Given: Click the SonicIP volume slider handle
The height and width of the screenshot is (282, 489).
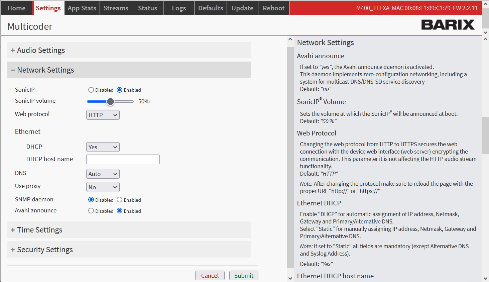Looking at the screenshot, I should click(110, 101).
